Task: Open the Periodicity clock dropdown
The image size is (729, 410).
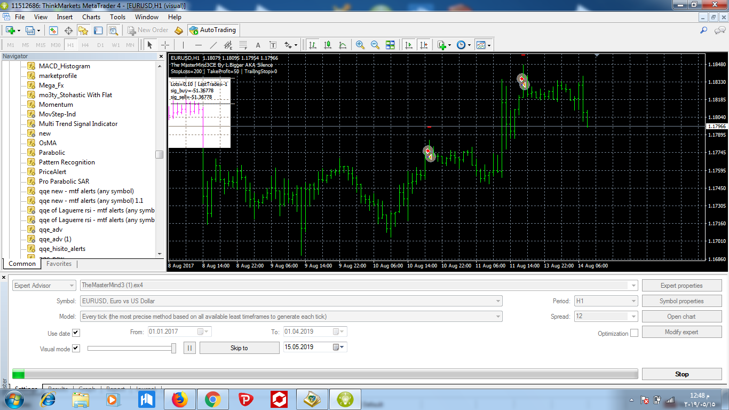Action: [x=463, y=45]
